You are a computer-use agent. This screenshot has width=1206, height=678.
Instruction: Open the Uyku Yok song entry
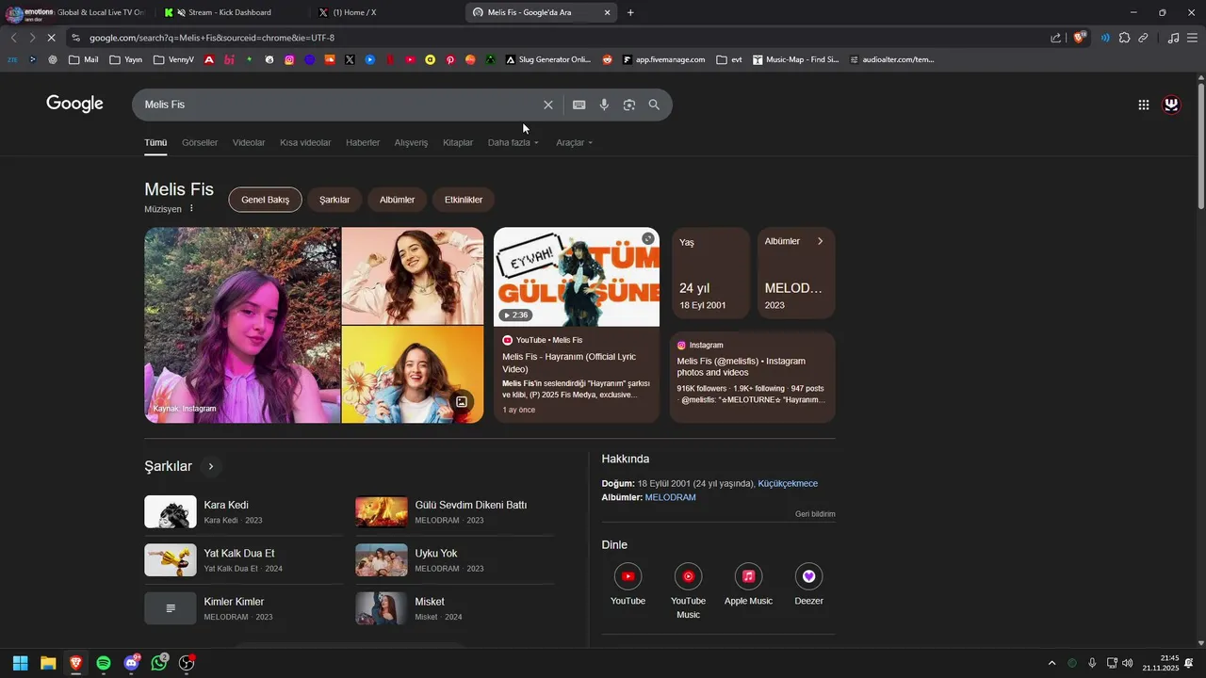click(454, 559)
